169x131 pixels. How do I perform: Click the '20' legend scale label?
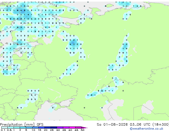tap(46, 130)
